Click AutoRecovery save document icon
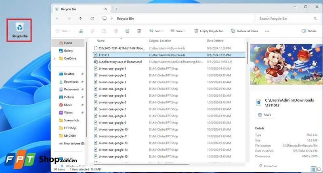This screenshot has height=173, width=323. click(x=96, y=62)
